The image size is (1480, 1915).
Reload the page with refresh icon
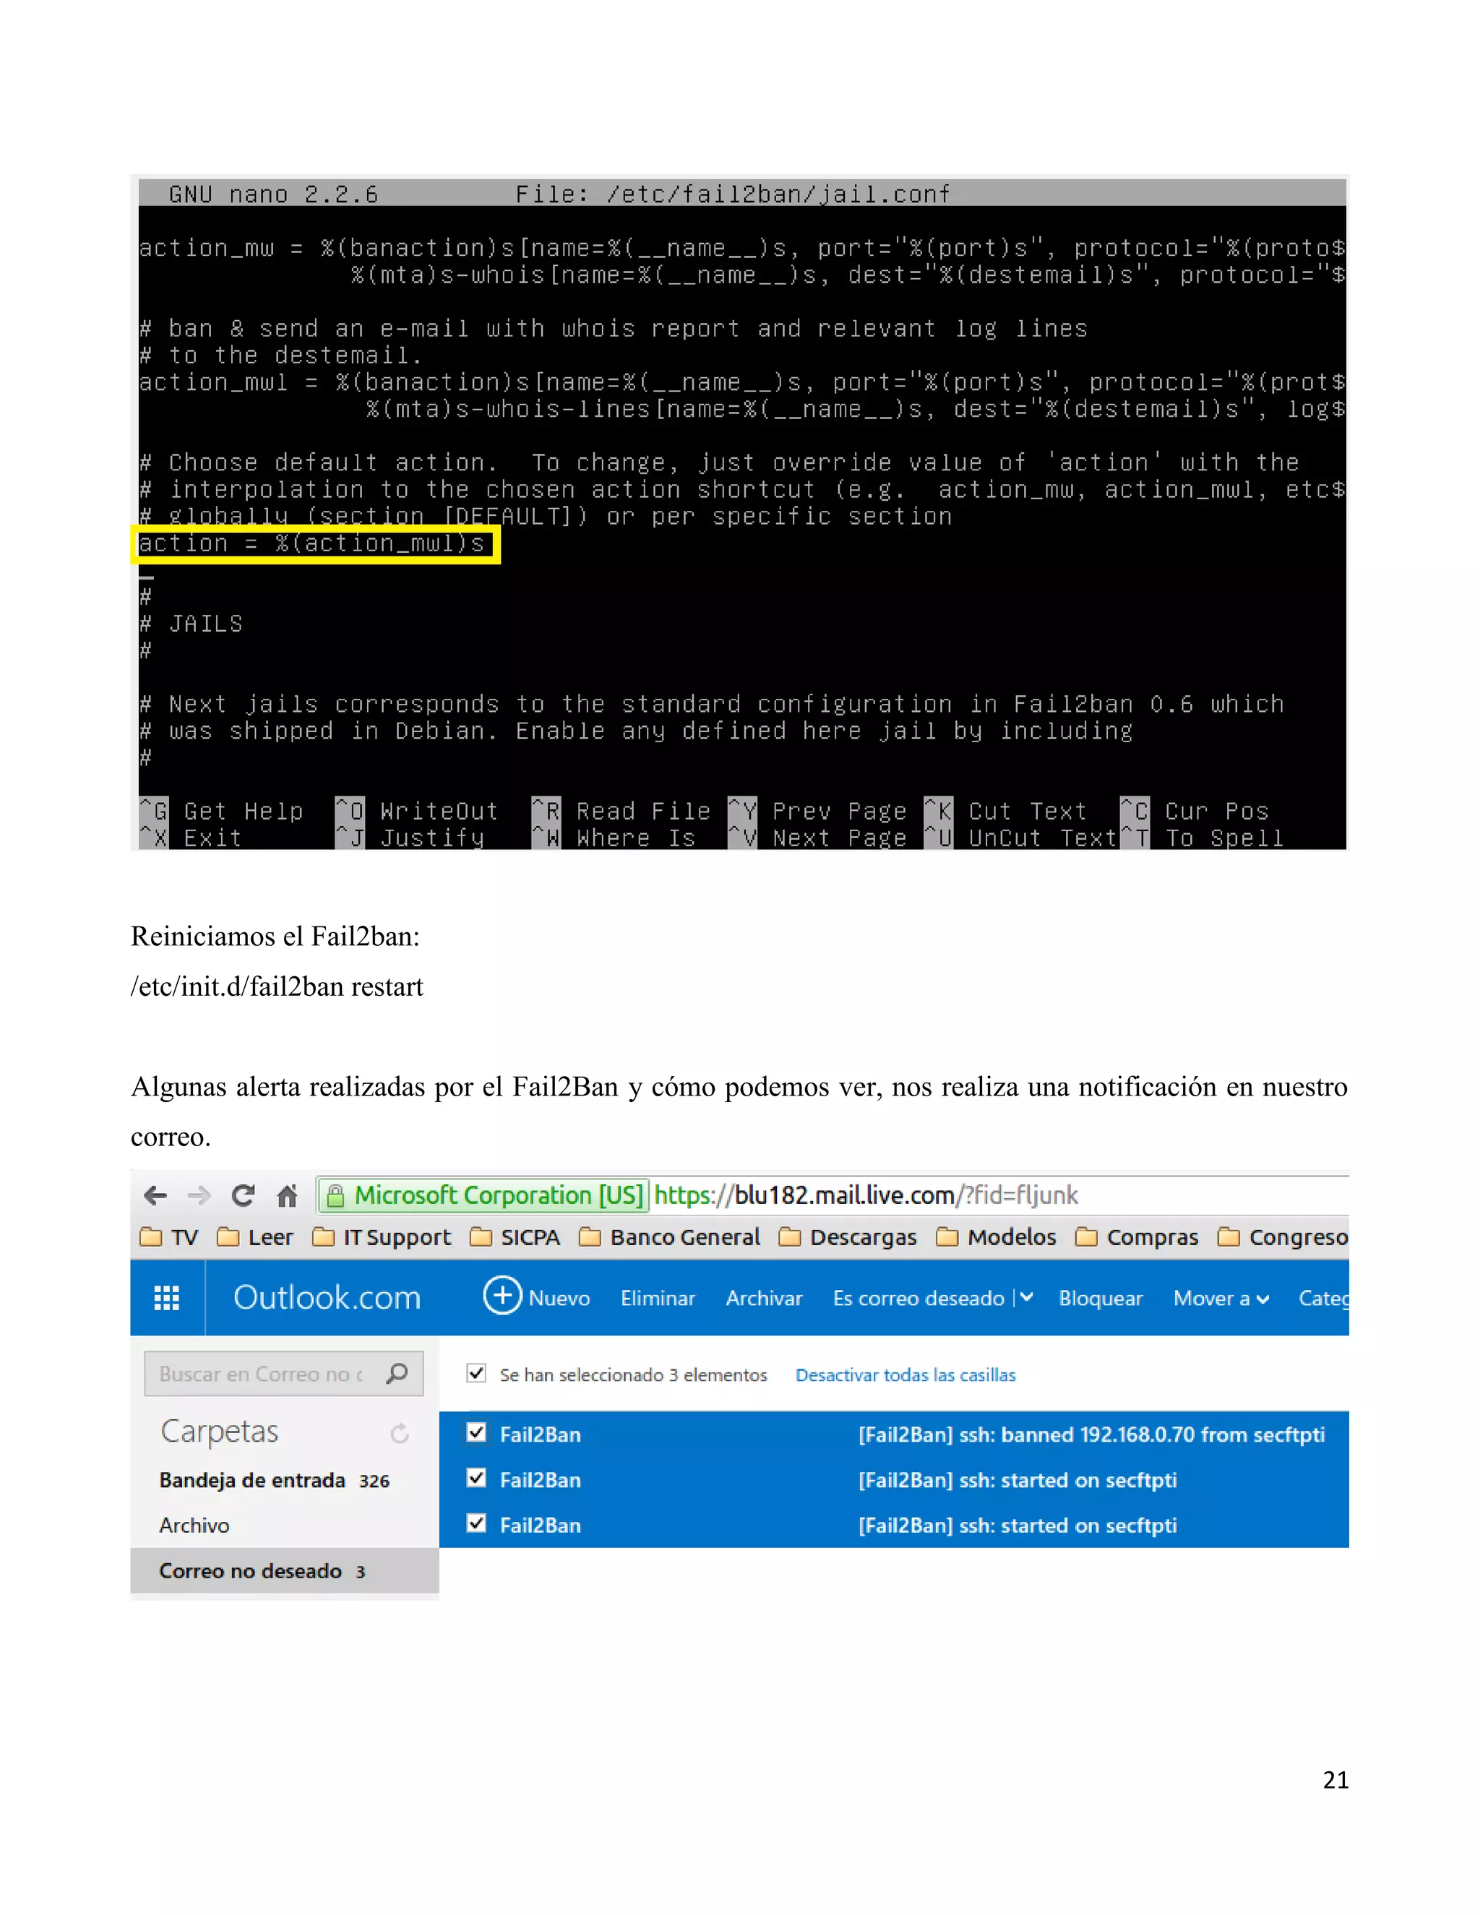pos(243,1195)
